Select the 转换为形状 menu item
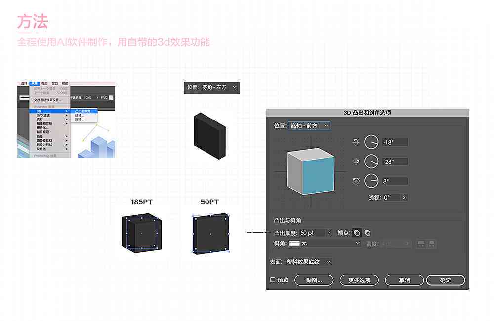 [x=50, y=145]
